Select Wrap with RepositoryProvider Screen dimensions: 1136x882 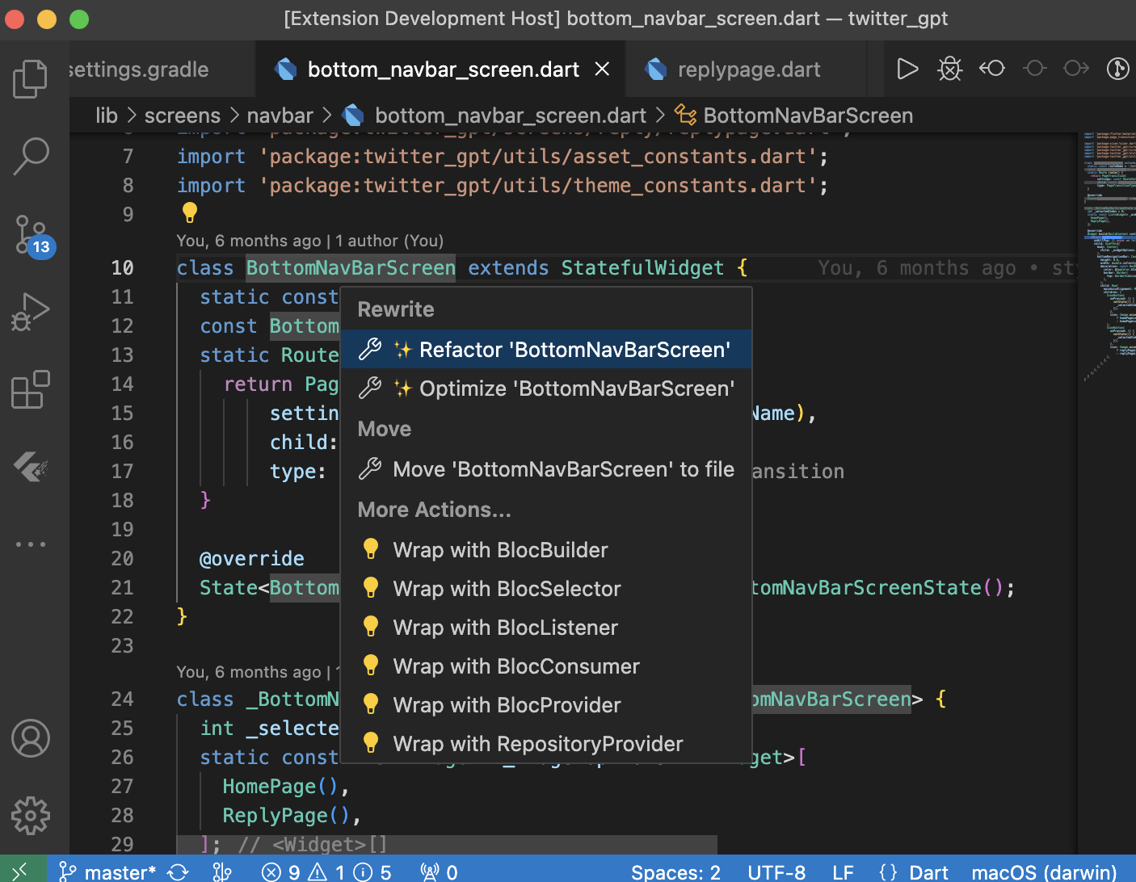[x=546, y=744]
